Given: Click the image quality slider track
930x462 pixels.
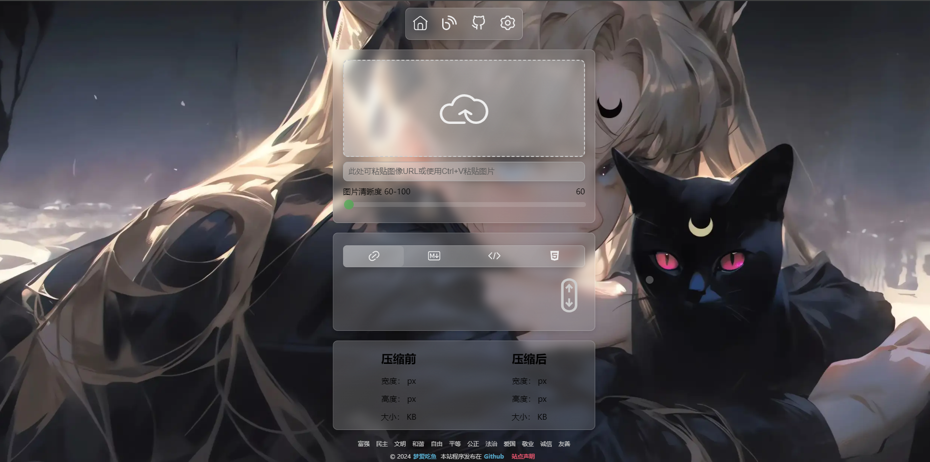Looking at the screenshot, I should (x=464, y=205).
